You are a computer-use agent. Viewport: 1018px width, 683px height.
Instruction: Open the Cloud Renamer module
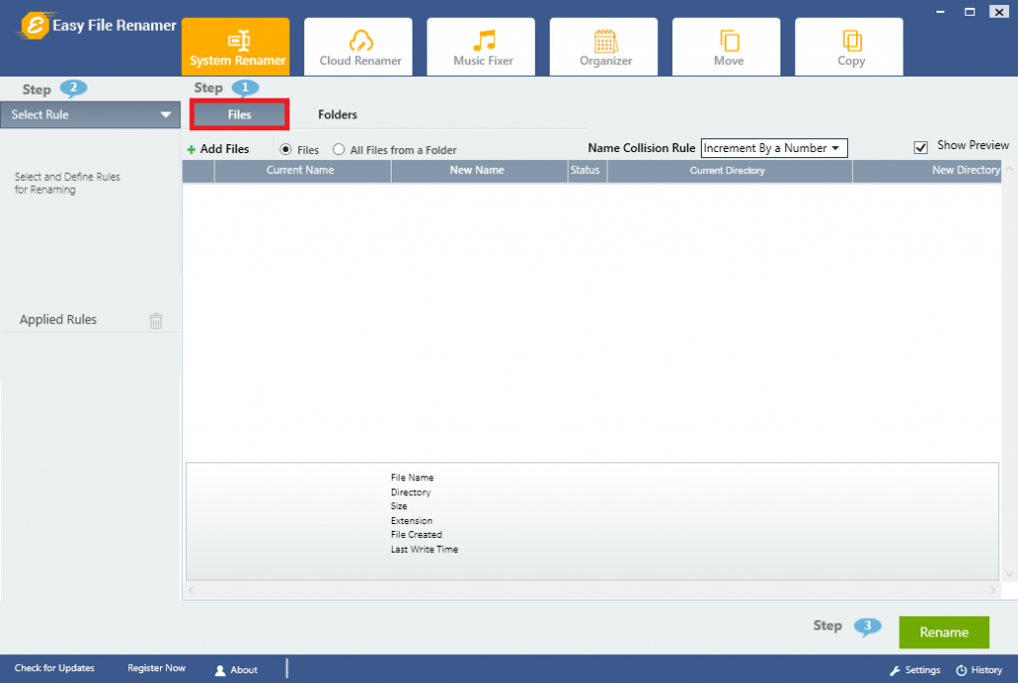pos(358,46)
